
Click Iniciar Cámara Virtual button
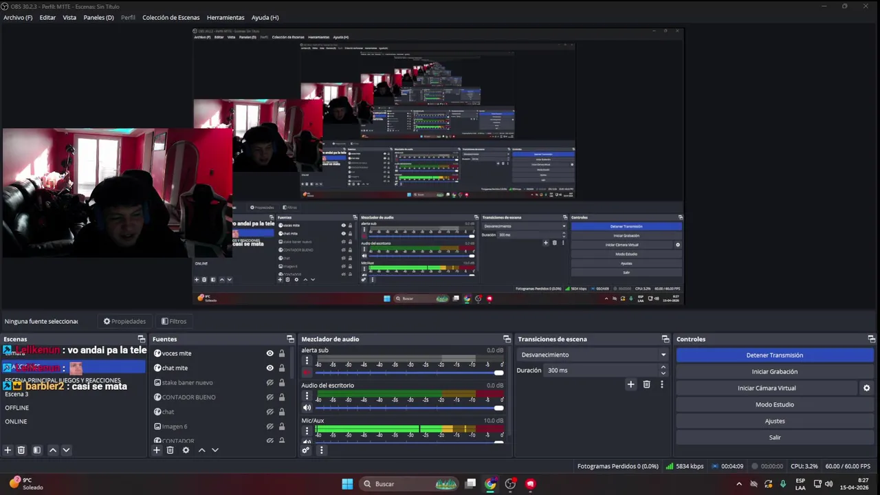pyautogui.click(x=767, y=388)
